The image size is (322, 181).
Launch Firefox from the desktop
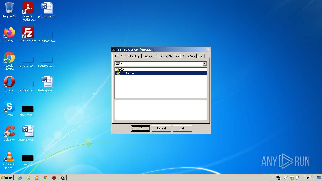(9, 35)
